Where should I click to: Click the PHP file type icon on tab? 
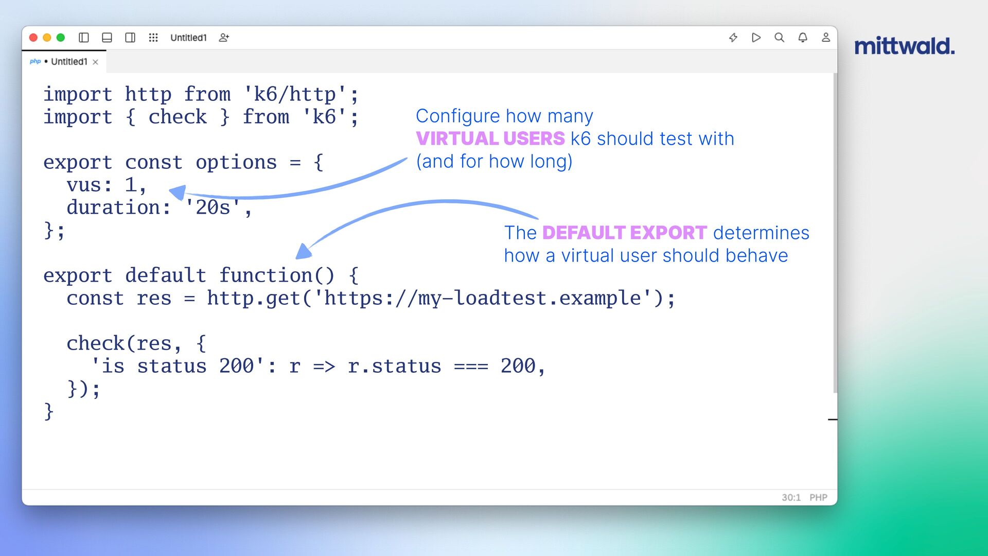click(35, 61)
